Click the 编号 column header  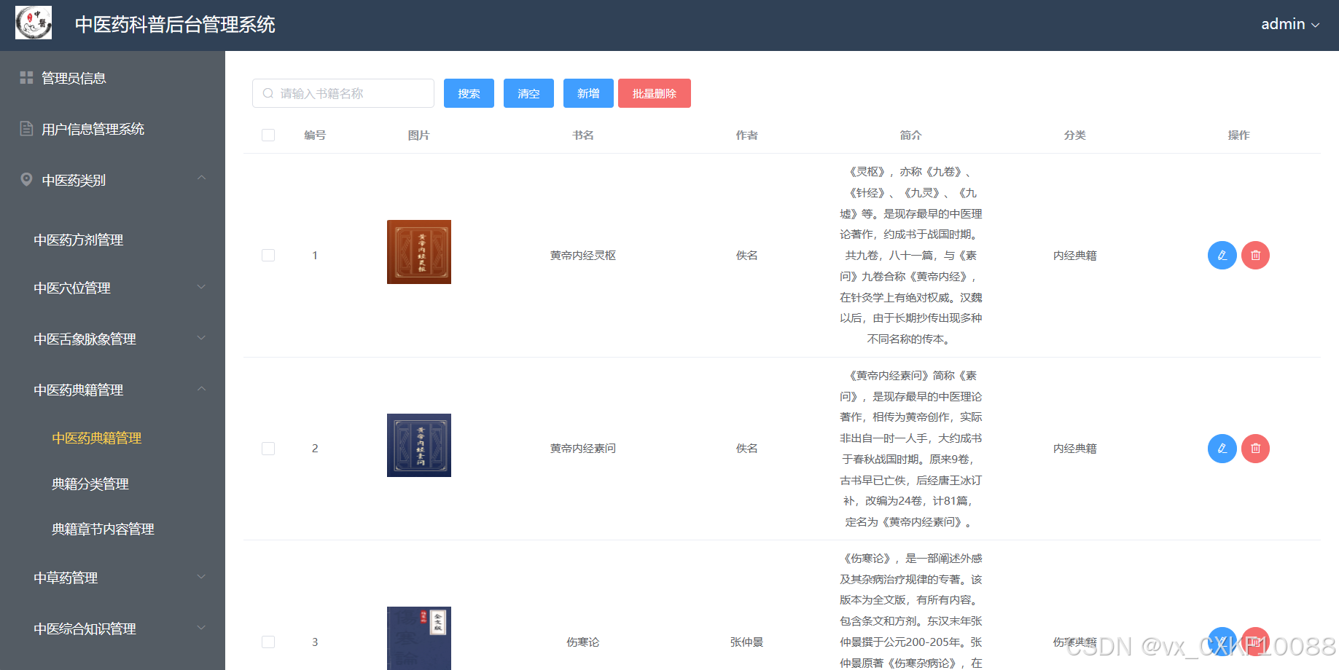pyautogui.click(x=315, y=135)
